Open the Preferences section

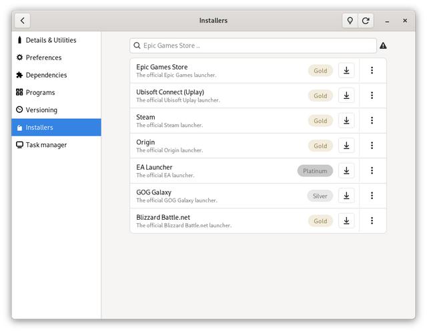tap(56, 57)
